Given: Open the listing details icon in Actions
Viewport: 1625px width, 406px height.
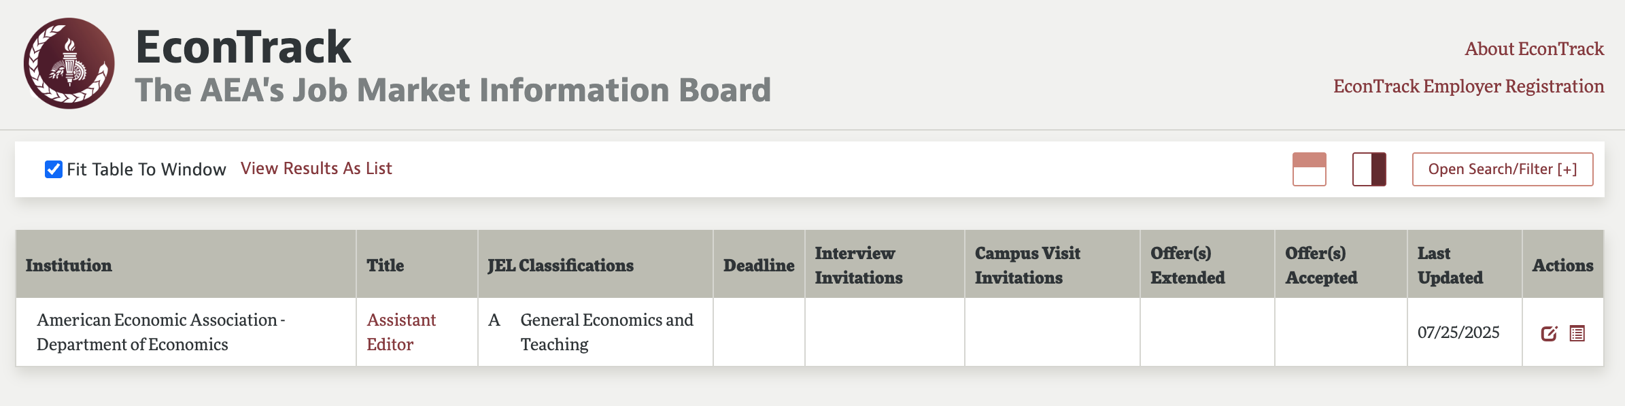Looking at the screenshot, I should pos(1577,333).
